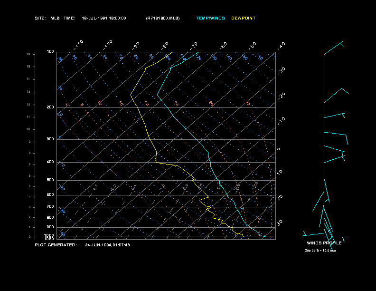Viewport: 376px width, 291px height.
Task: Click the "One barb = 10.0 m/s" note
Action: (x=320, y=251)
